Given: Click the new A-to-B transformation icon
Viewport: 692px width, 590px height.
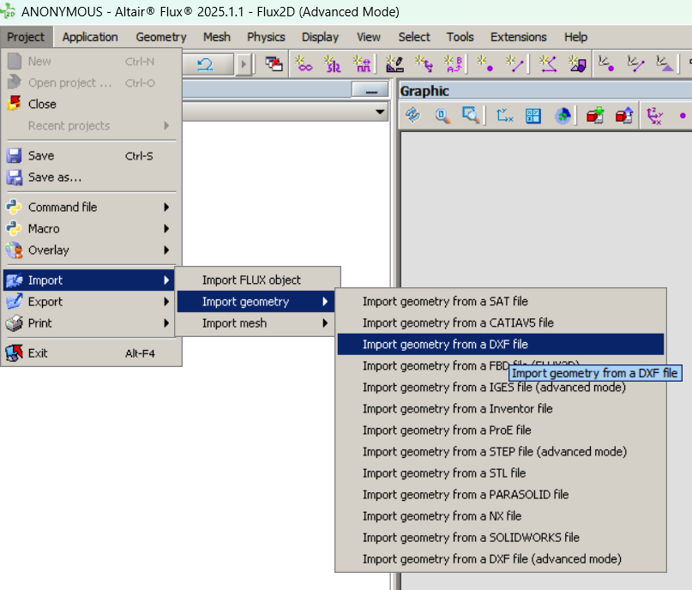Looking at the screenshot, I should coord(454,64).
